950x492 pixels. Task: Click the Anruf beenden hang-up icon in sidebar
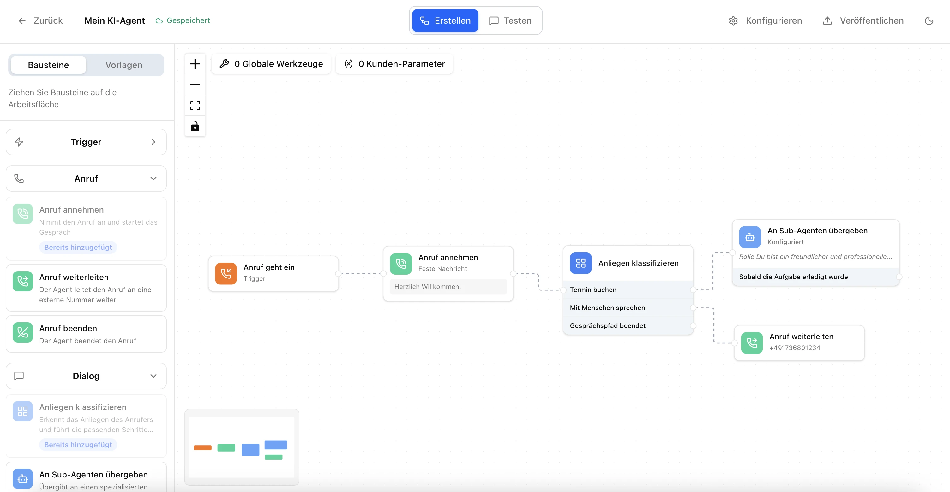(22, 332)
